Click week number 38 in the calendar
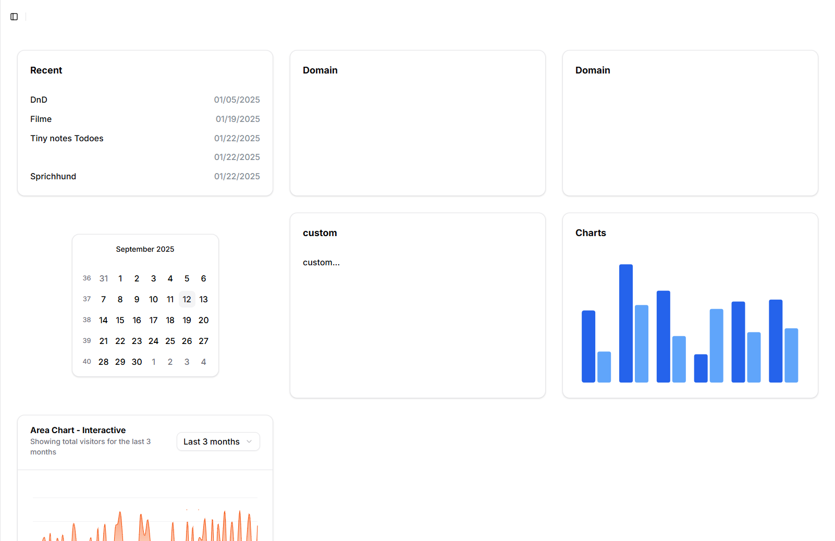Screen dimensions: 835x541 (x=87, y=320)
